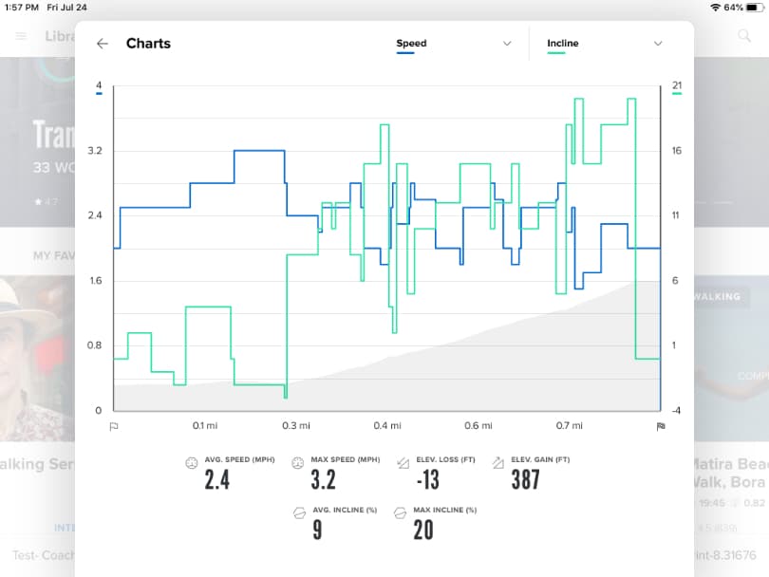Select the Library menu item
The image size is (769, 577).
59,36
